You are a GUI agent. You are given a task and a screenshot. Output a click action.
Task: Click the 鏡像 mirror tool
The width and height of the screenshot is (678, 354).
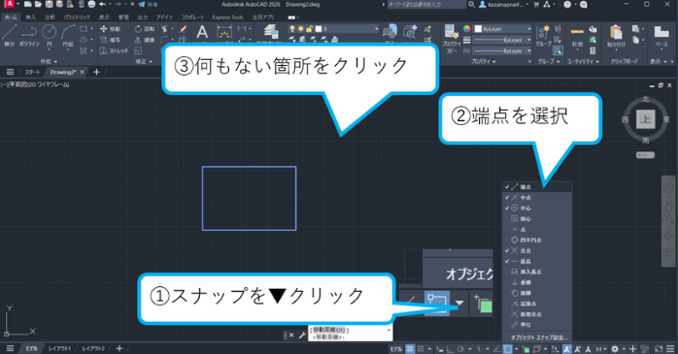(145, 40)
